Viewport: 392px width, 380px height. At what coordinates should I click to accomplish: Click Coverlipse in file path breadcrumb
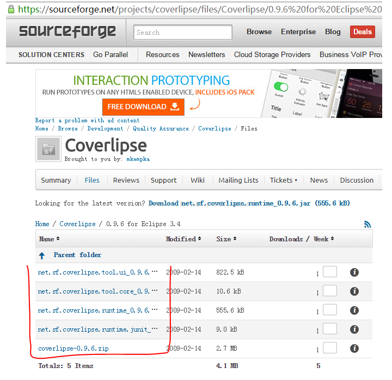(x=77, y=224)
